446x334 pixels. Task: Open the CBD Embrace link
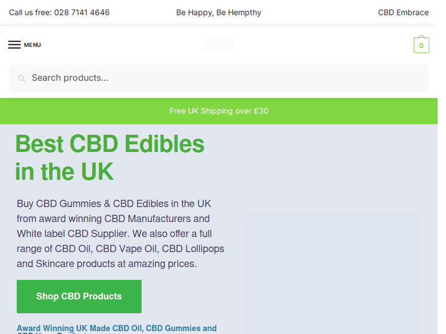point(403,12)
